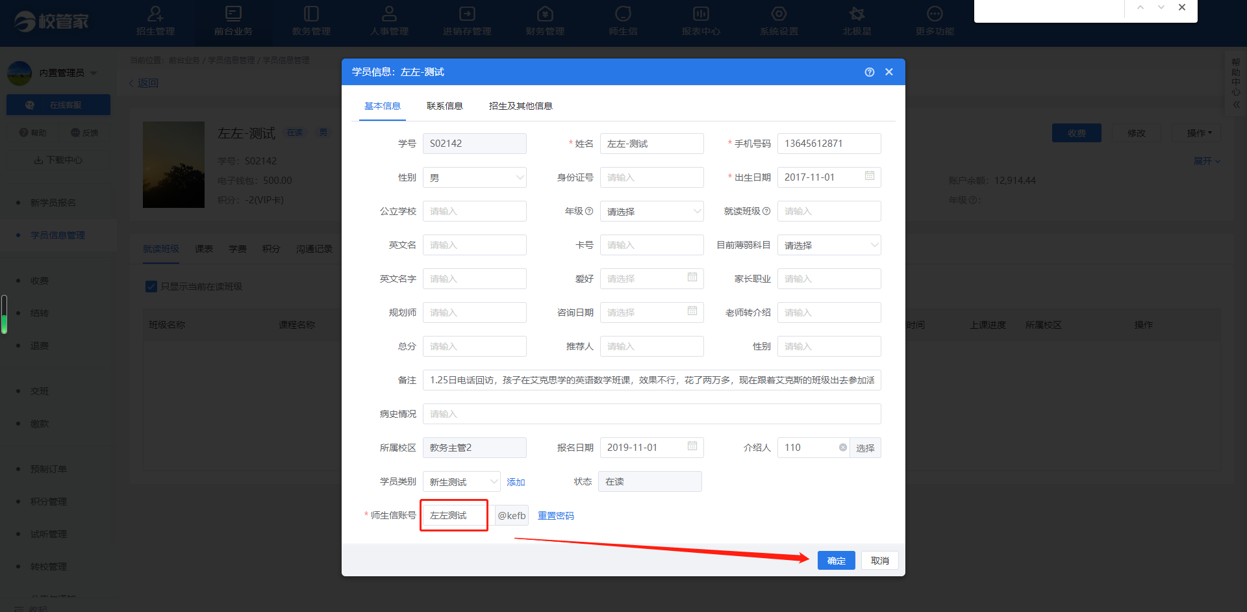The height and width of the screenshot is (612, 1247).
Task: Clear the 介绍人 value 110
Action: 842,448
